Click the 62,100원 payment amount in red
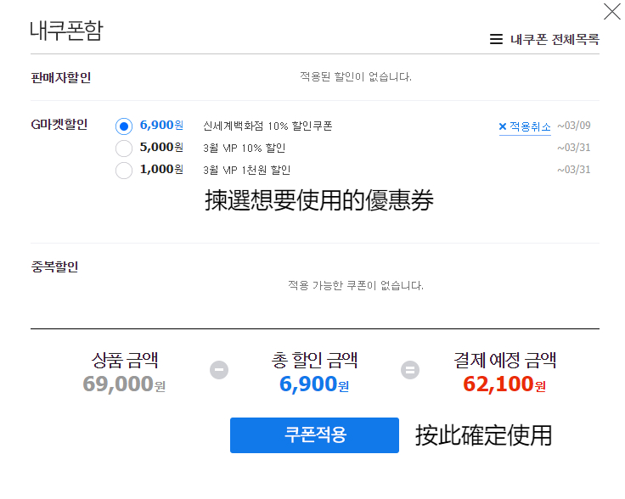This screenshot has width=625, height=499. pyautogui.click(x=504, y=384)
